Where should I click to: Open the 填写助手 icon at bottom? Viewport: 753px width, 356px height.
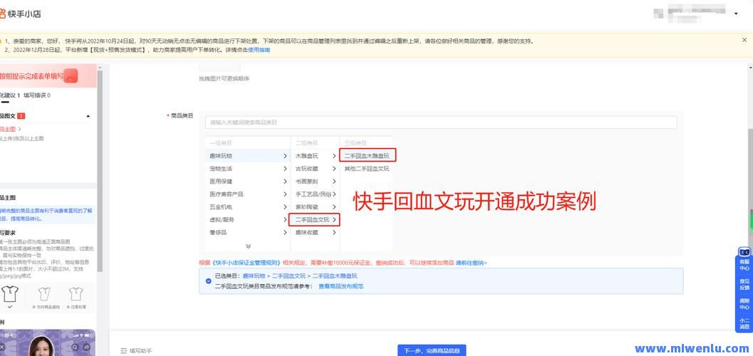click(x=123, y=351)
